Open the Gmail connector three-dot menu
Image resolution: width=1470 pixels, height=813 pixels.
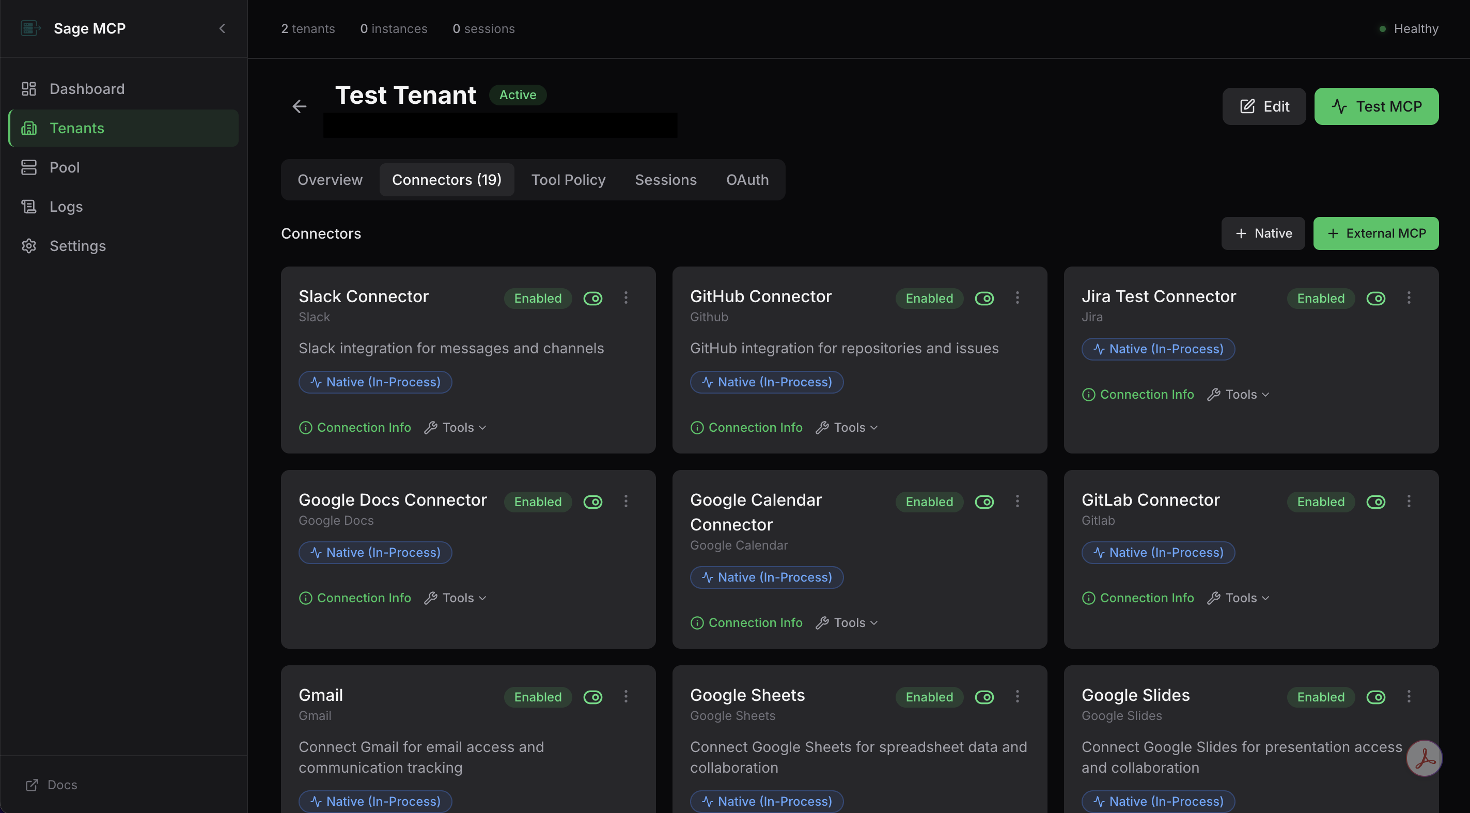625,697
